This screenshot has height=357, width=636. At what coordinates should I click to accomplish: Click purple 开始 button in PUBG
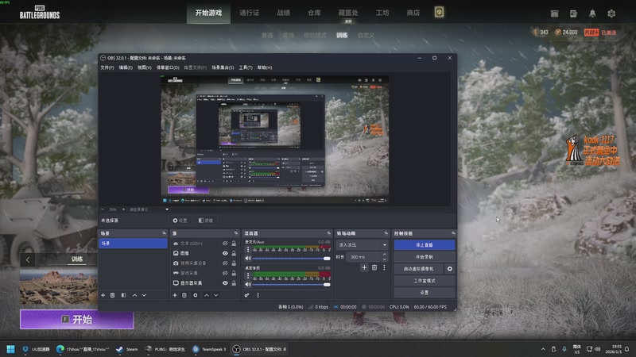click(76, 320)
